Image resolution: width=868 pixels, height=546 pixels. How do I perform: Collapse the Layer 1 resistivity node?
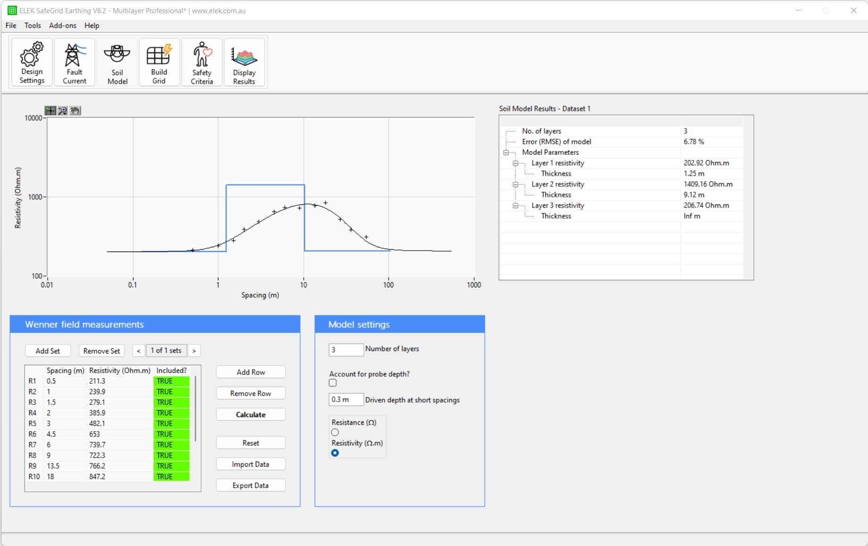click(516, 163)
